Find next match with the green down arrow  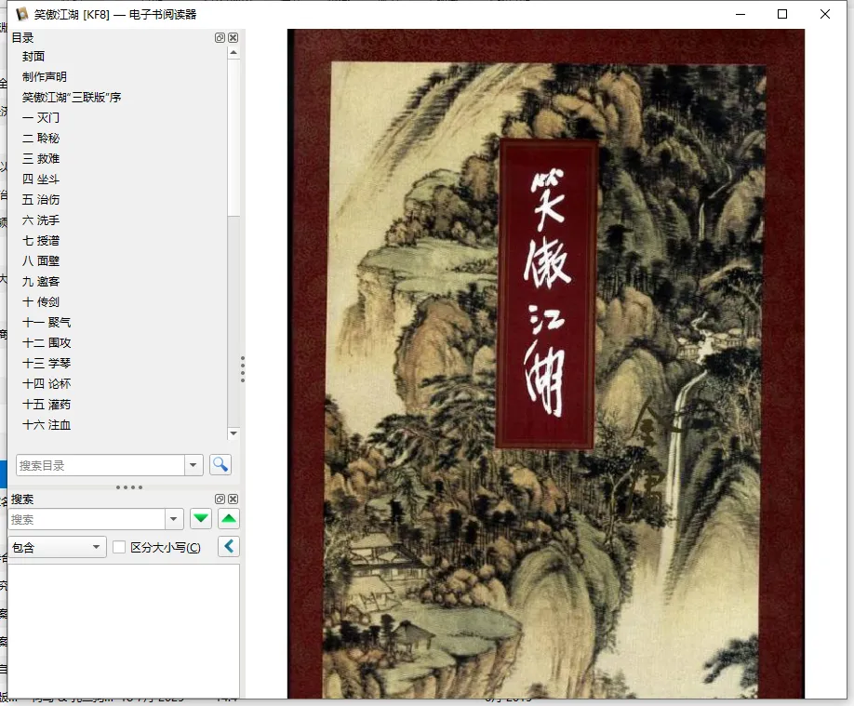pos(201,518)
